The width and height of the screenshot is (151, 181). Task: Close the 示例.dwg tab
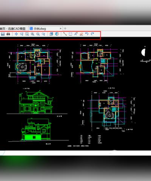point(60,29)
